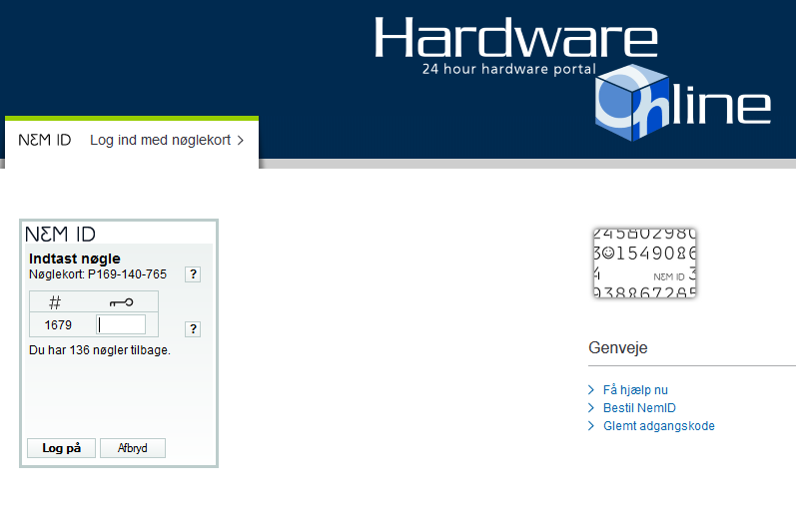The width and height of the screenshot is (796, 523).
Task: Click the chevron after Log ind med nøglekort
Action: (241, 141)
